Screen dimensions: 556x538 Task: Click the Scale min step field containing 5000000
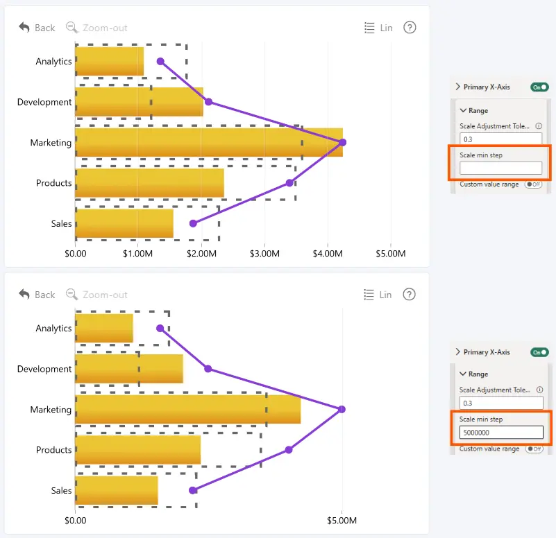coord(501,433)
